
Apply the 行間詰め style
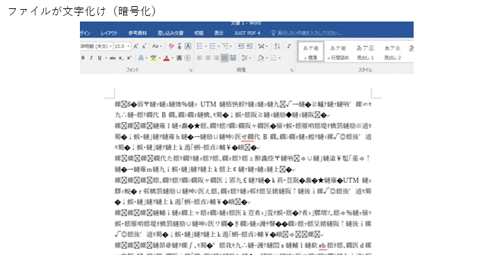coord(338,53)
